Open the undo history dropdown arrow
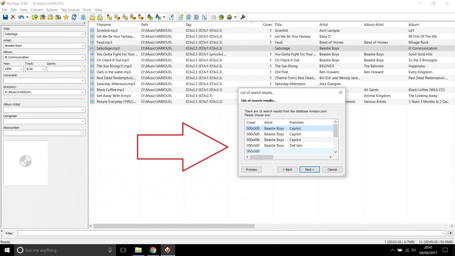Viewport: 455px width, 256px height. 27,17
